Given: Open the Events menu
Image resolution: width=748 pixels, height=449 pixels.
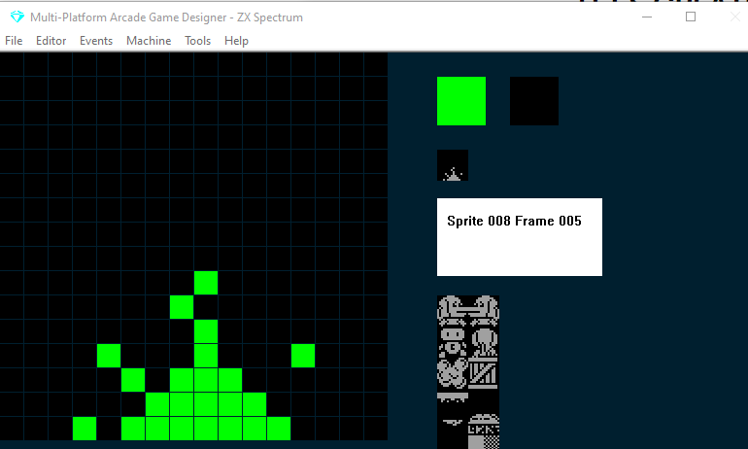Looking at the screenshot, I should click(x=96, y=41).
